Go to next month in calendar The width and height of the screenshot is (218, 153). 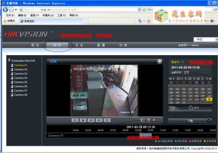click(207, 79)
